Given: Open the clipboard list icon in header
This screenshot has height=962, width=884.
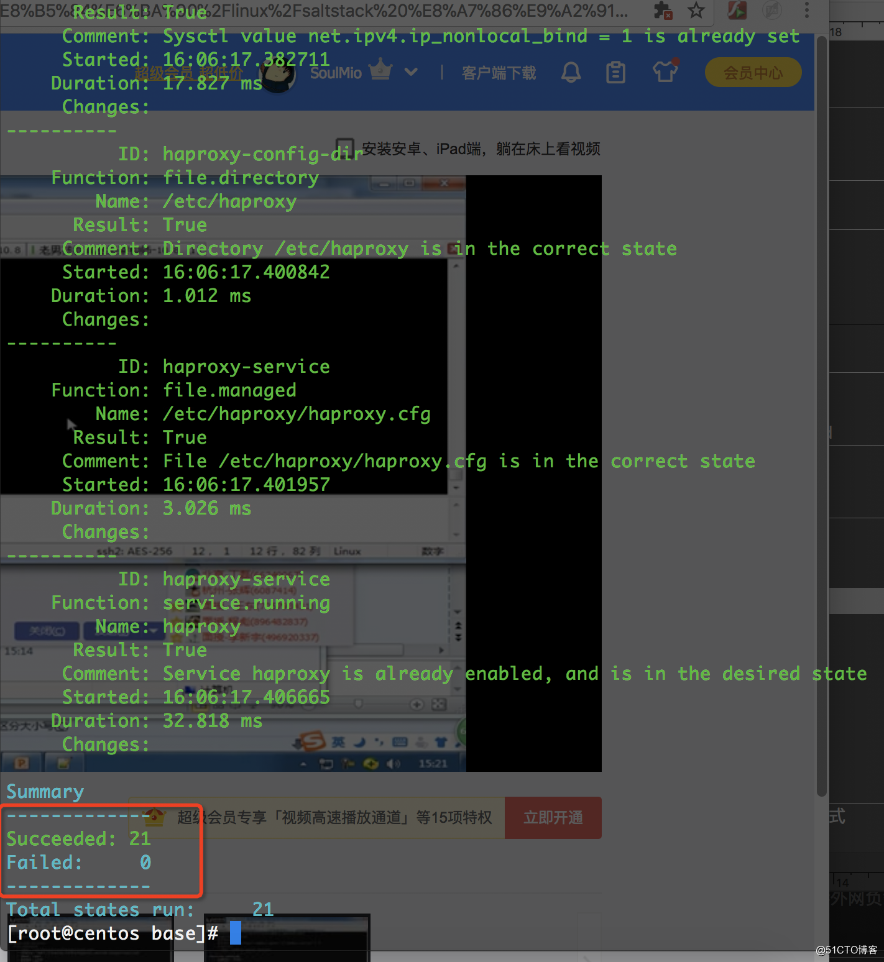Looking at the screenshot, I should [x=615, y=73].
